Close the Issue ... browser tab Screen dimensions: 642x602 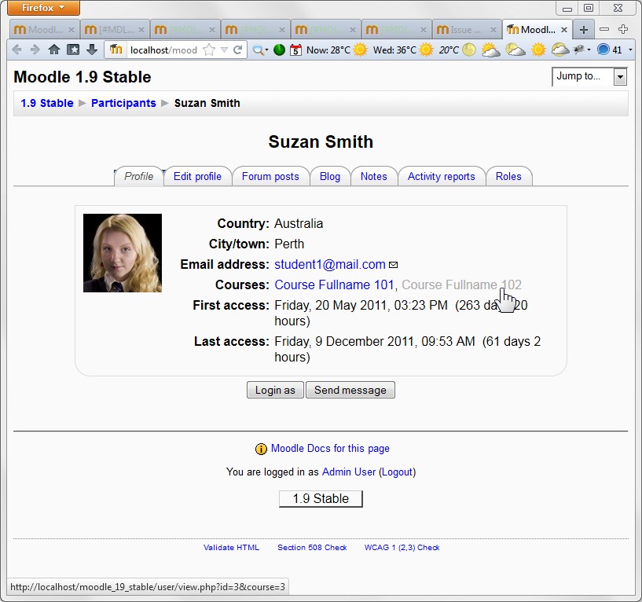point(493,30)
